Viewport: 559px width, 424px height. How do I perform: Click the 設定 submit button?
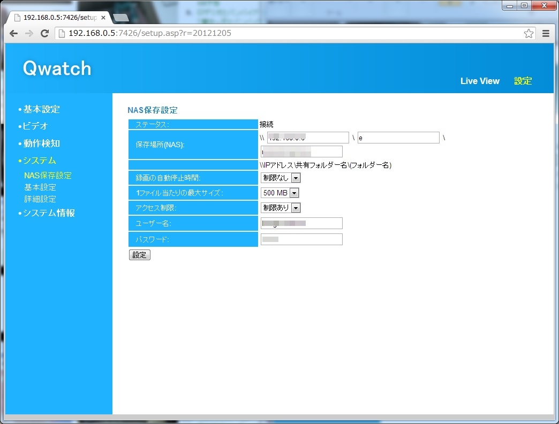coord(139,255)
